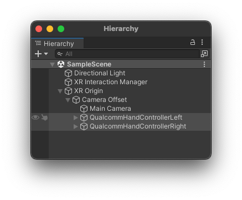Collapse the Camera Offset foldout arrow
Image resolution: width=242 pixels, height=200 pixels.
click(68, 100)
